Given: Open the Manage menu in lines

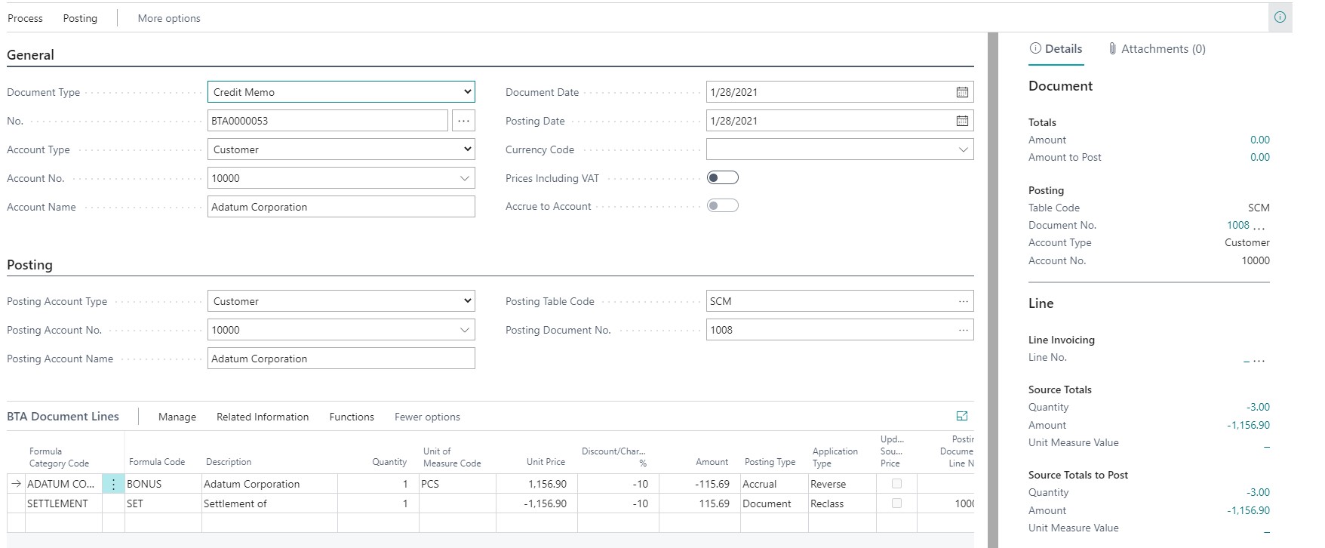Looking at the screenshot, I should coord(177,417).
